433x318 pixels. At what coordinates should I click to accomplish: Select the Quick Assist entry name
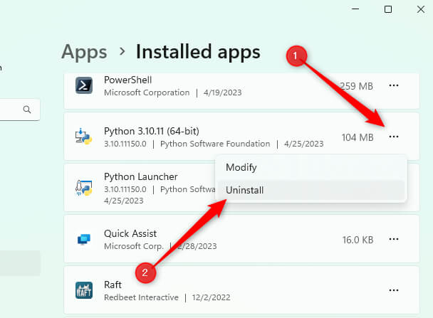[x=130, y=233]
